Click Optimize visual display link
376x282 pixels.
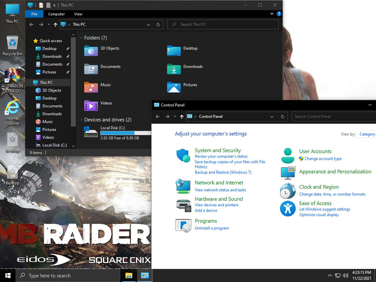pos(319,215)
